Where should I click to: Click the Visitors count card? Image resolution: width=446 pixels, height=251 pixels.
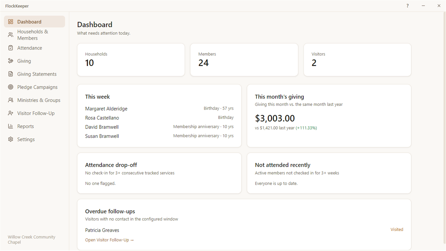point(357,60)
